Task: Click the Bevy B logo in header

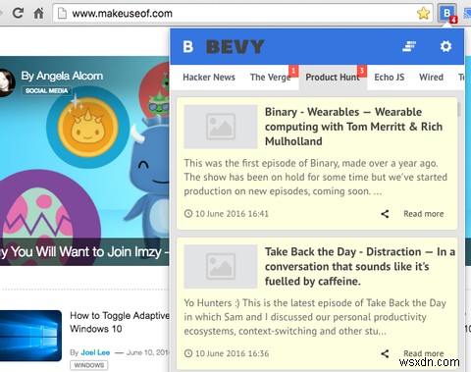Action: (187, 46)
